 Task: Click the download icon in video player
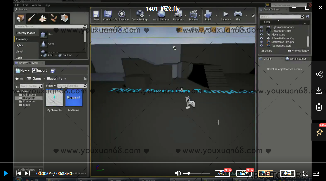[x=319, y=90]
